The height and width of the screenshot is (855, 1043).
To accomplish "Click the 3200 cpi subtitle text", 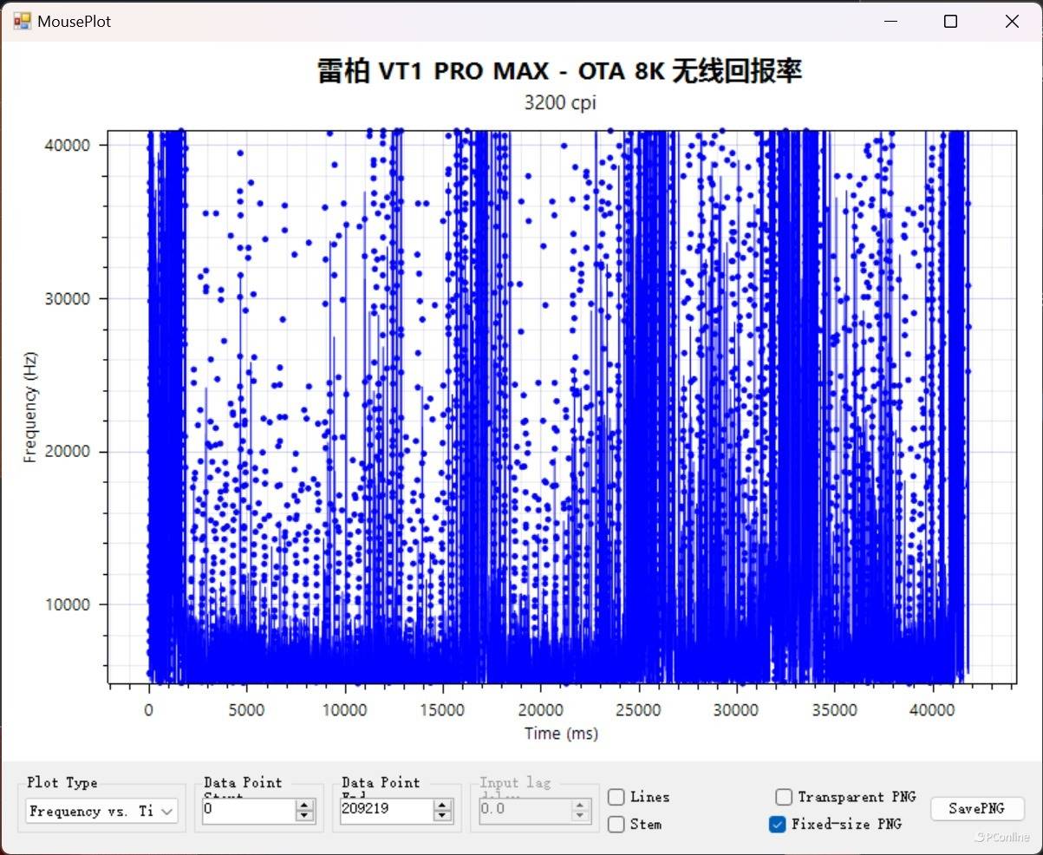I will pos(560,103).
